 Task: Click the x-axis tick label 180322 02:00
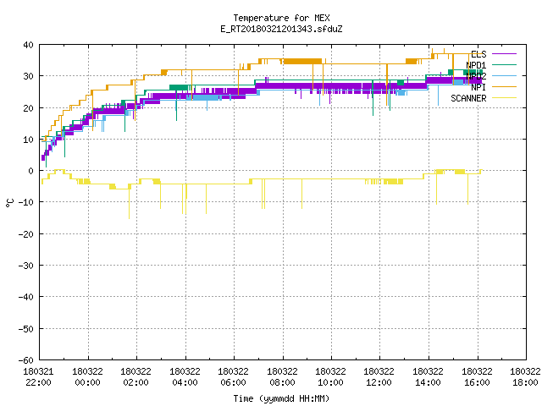135,377
